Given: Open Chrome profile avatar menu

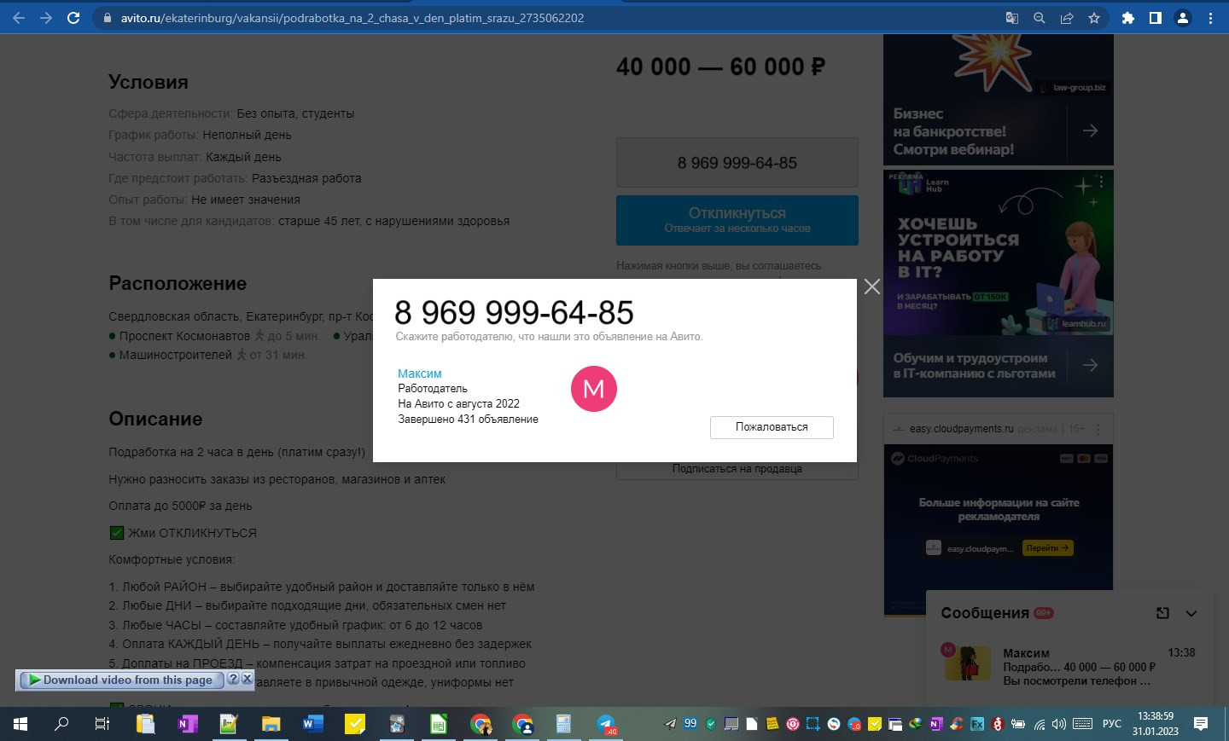Looking at the screenshot, I should click(x=1183, y=18).
